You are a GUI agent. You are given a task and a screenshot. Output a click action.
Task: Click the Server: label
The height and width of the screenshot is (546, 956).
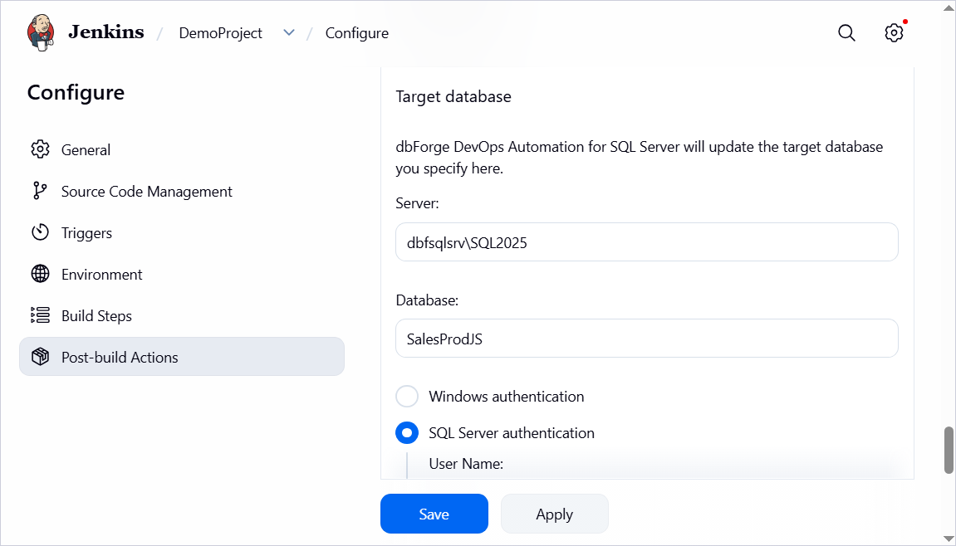point(417,203)
